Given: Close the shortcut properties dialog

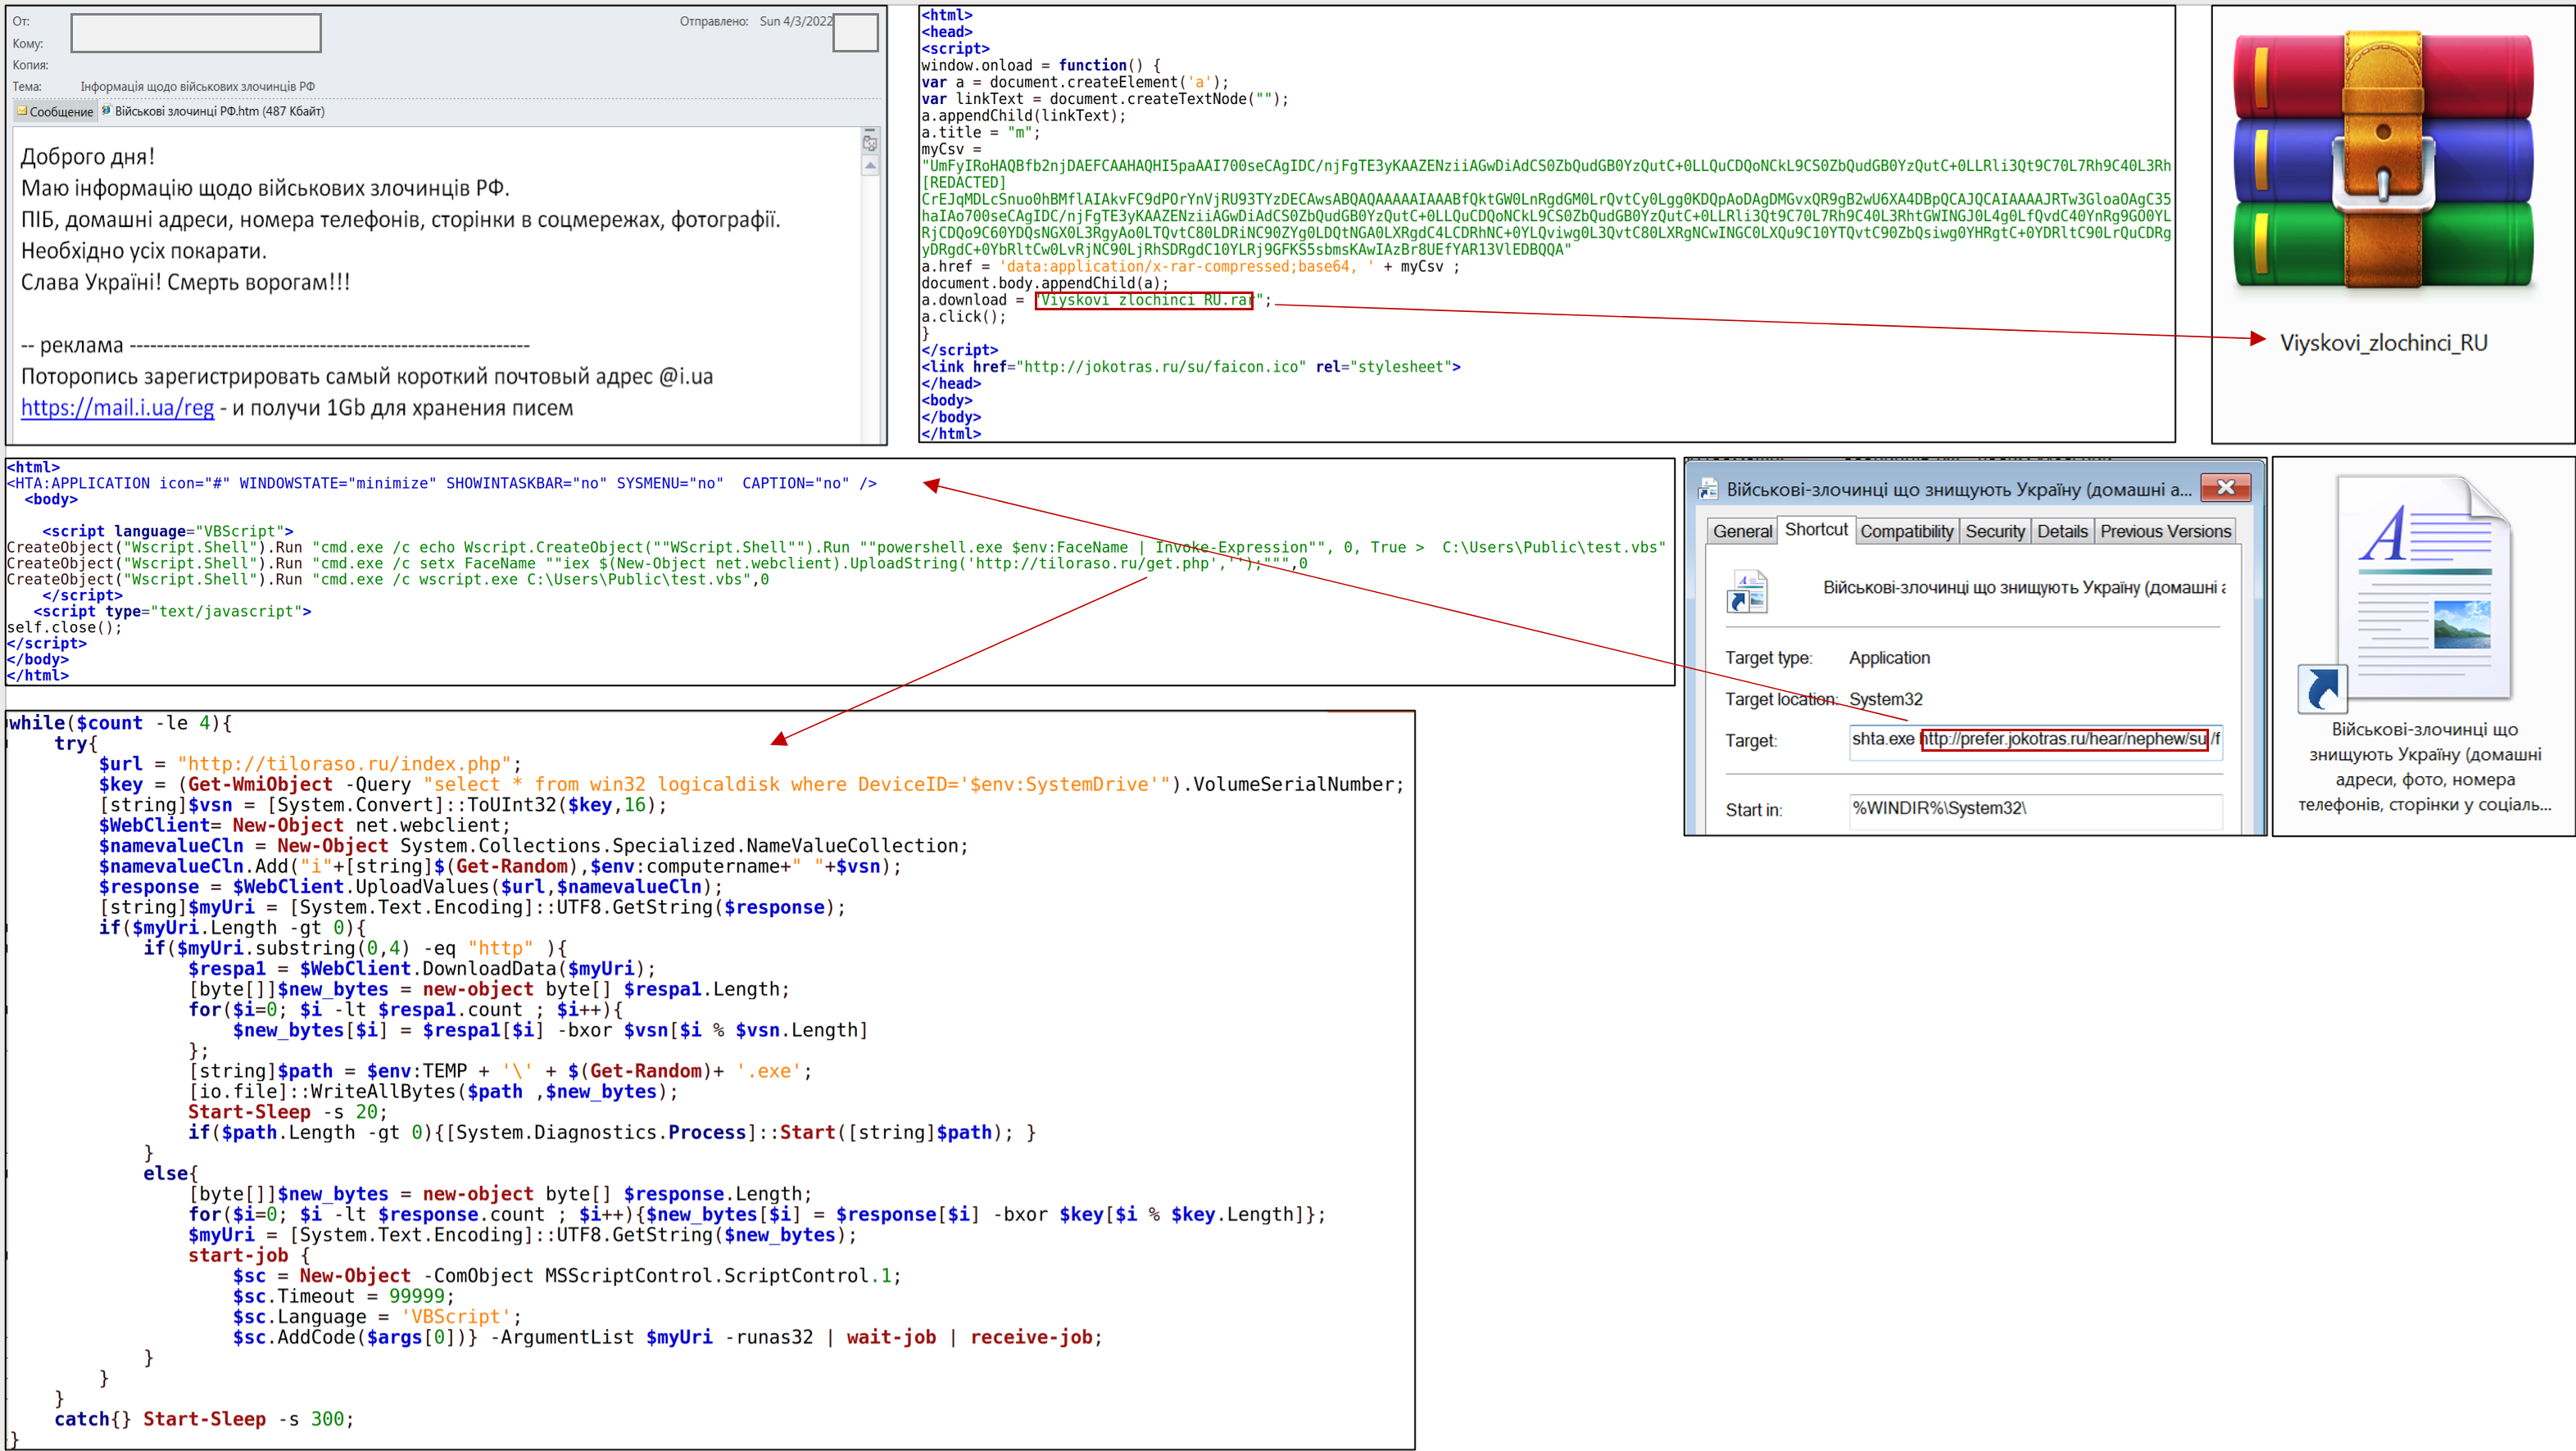Looking at the screenshot, I should pos(2226,488).
